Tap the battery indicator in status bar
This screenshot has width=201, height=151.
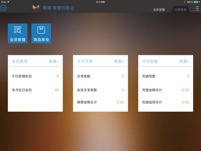[196, 2]
